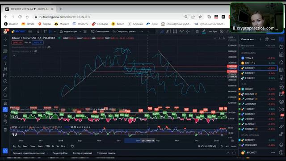The height and width of the screenshot is (161, 286).
Task: Select the crosshair cursor tool
Action: pyautogui.click(x=5, y=39)
